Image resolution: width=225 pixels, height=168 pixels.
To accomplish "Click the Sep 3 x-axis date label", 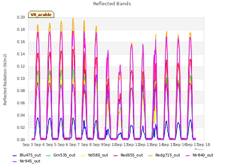I will click(x=28, y=145).
